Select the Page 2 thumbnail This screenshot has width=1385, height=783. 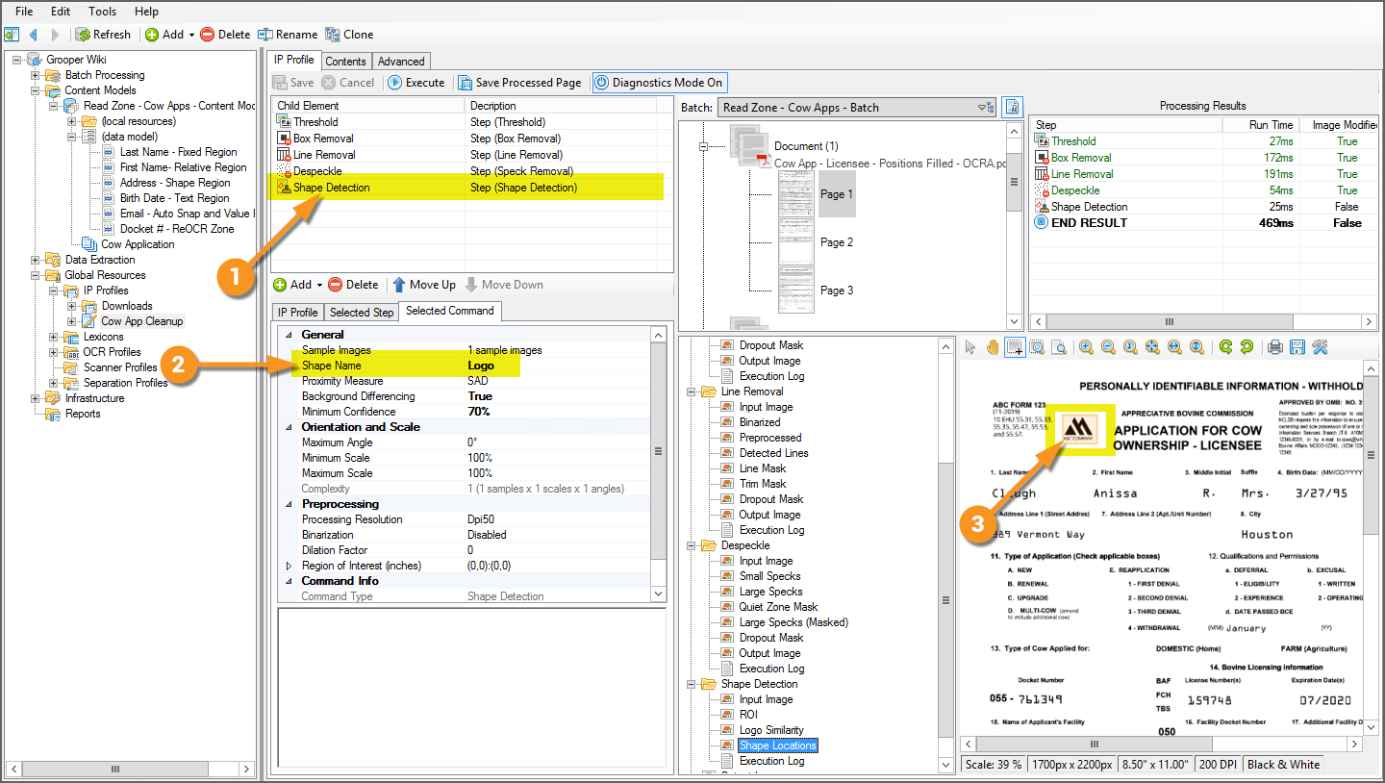pyautogui.click(x=796, y=242)
